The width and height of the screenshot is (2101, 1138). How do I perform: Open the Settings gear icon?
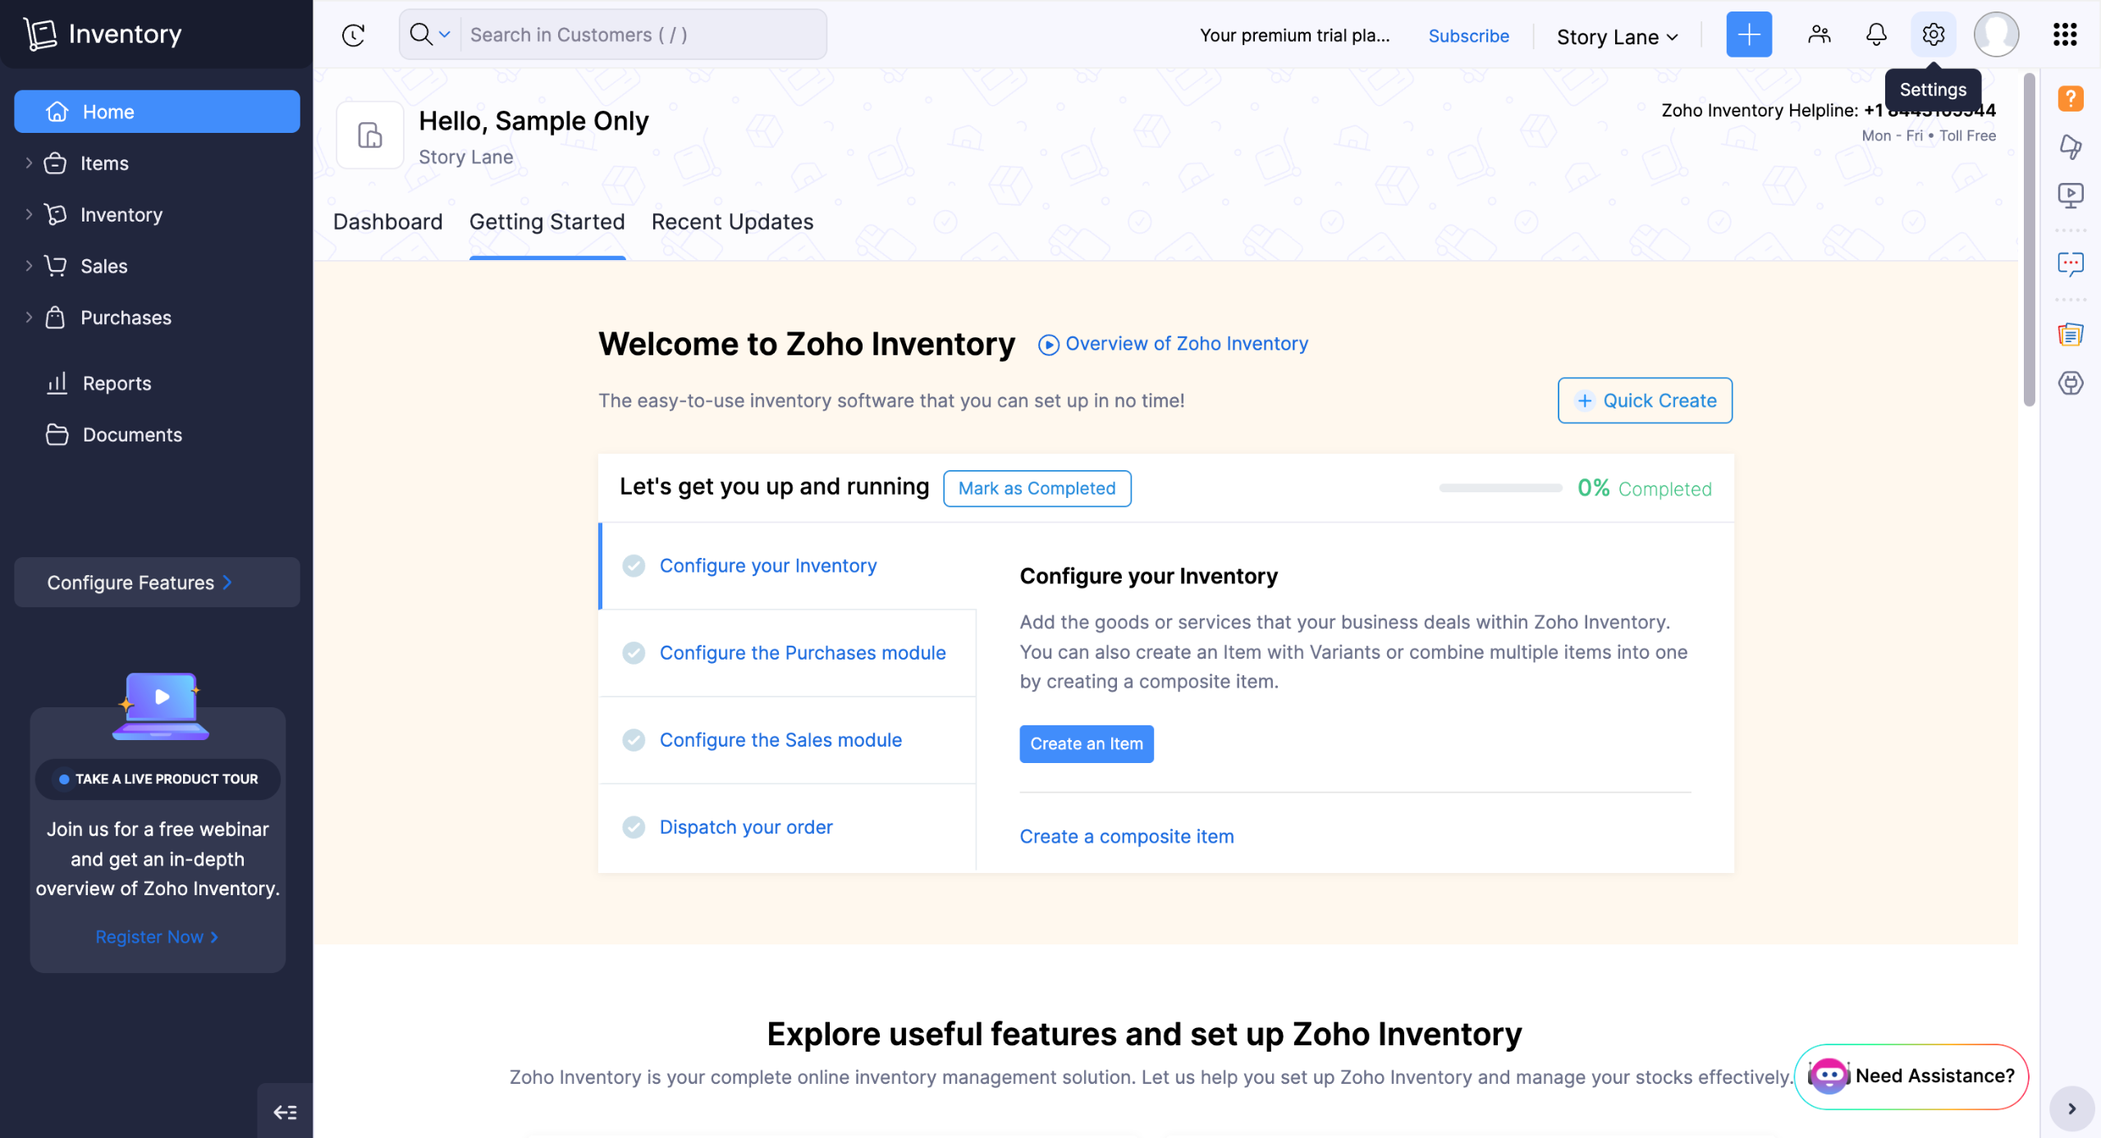[x=1933, y=34]
